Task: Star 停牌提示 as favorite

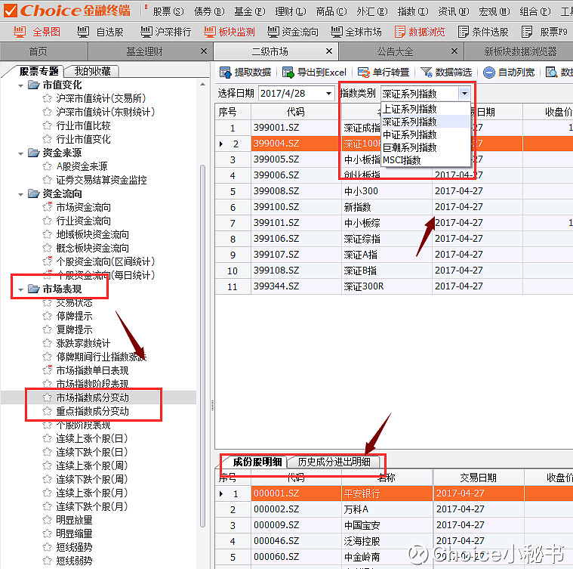Action: coord(47,316)
